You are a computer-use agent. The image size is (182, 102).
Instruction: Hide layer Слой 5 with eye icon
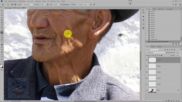(x=147, y=60)
